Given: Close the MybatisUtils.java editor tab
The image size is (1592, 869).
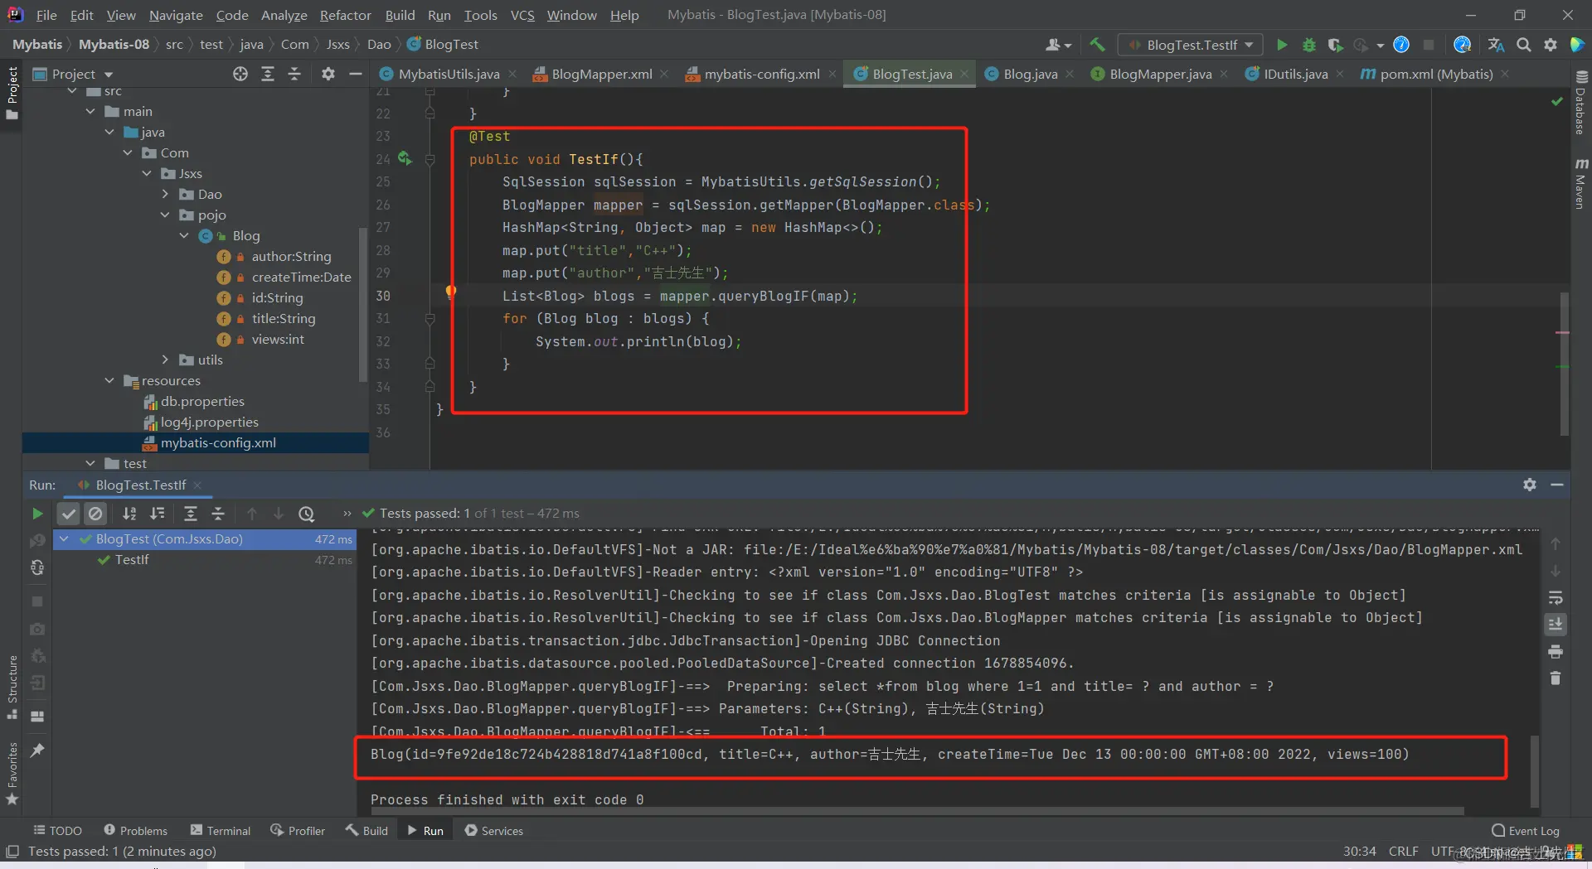Looking at the screenshot, I should click(513, 74).
